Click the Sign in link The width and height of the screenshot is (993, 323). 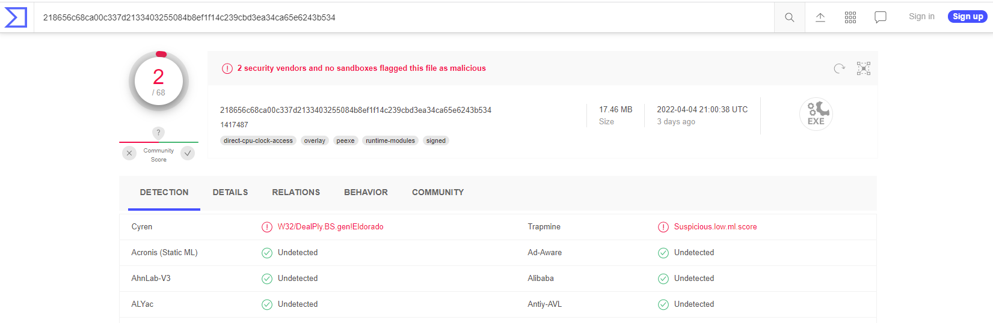point(921,17)
